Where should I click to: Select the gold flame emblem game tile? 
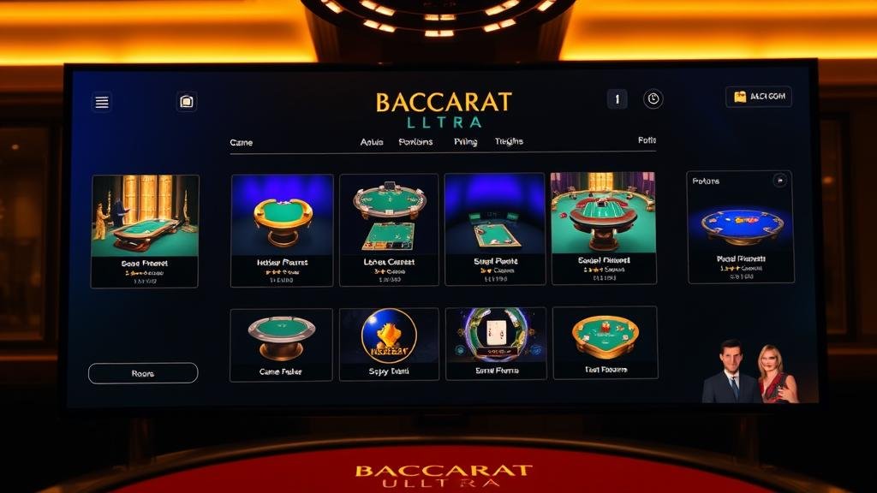point(390,344)
